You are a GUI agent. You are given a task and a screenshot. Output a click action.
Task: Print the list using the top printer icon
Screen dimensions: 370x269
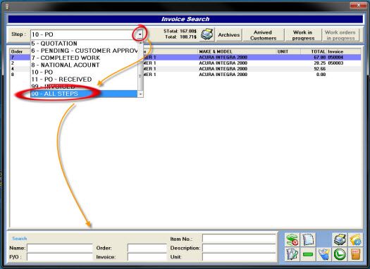(x=207, y=35)
